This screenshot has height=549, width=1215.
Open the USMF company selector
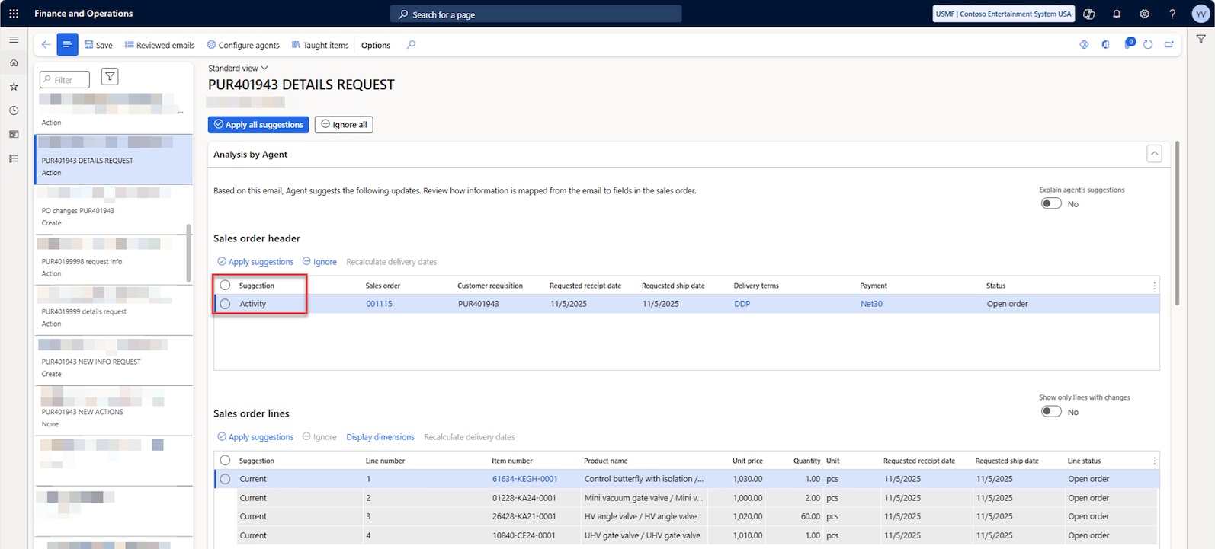(1003, 14)
